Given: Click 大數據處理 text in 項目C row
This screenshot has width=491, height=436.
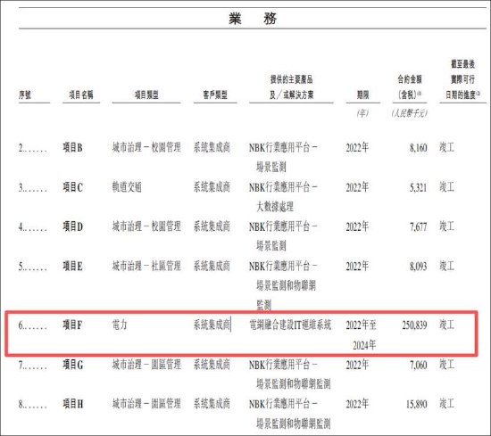Looking at the screenshot, I should pyautogui.click(x=275, y=207).
